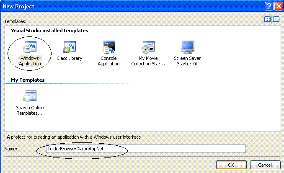The width and height of the screenshot is (284, 173).
Task: Close the New Project dialog
Action: coord(279,6)
